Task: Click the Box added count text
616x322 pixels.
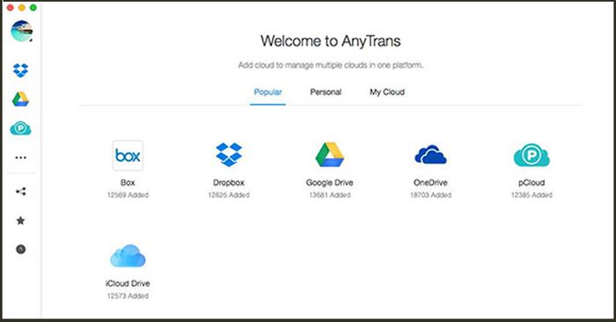Action: [128, 195]
